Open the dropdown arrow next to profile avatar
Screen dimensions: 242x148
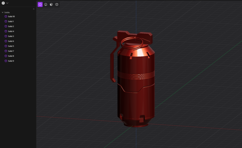pos(7,3)
